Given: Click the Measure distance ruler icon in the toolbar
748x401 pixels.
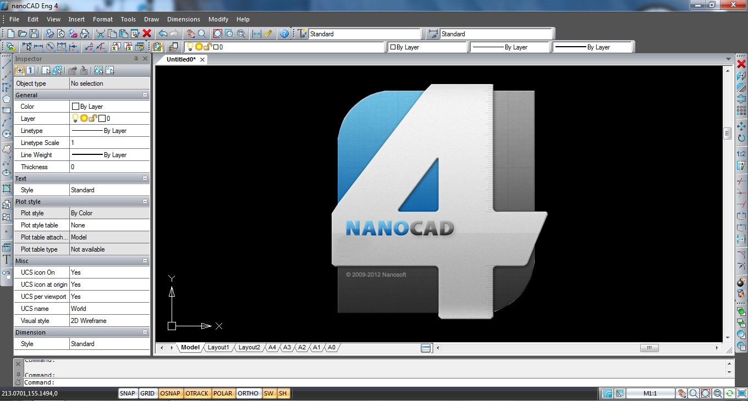Looking at the screenshot, I should point(268,34).
